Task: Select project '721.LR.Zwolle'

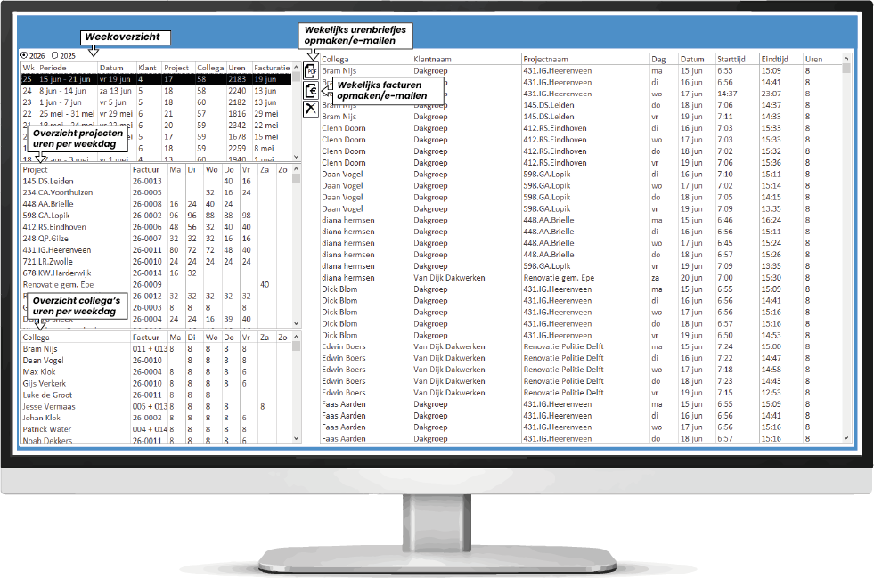Action: 47,262
